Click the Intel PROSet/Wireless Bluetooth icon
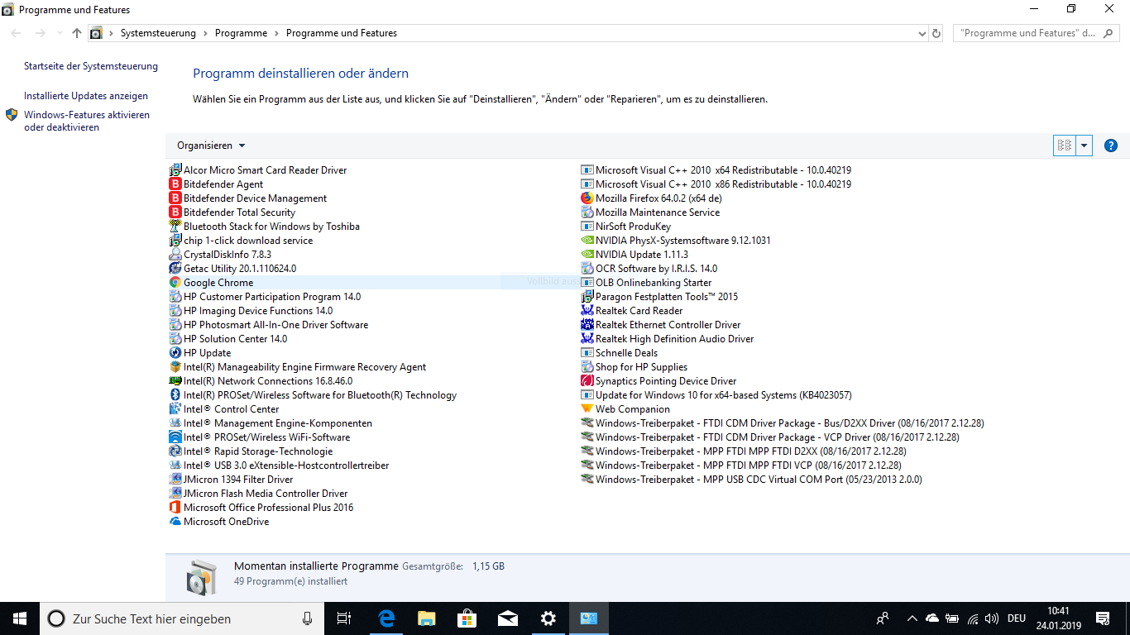1130x635 pixels. pos(175,395)
